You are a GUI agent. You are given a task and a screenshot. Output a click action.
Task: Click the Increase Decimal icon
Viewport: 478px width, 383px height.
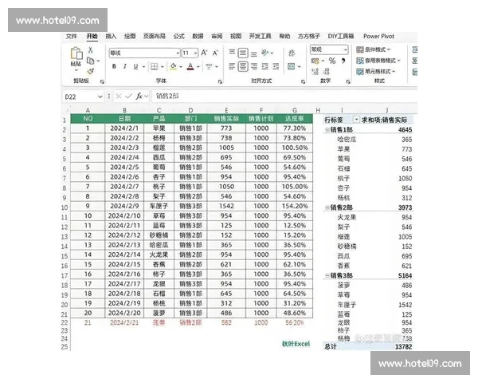pyautogui.click(x=315, y=72)
